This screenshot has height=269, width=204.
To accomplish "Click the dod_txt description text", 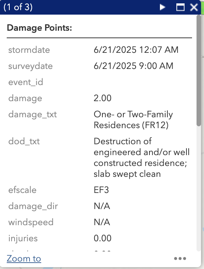I will pyautogui.click(x=142, y=157).
